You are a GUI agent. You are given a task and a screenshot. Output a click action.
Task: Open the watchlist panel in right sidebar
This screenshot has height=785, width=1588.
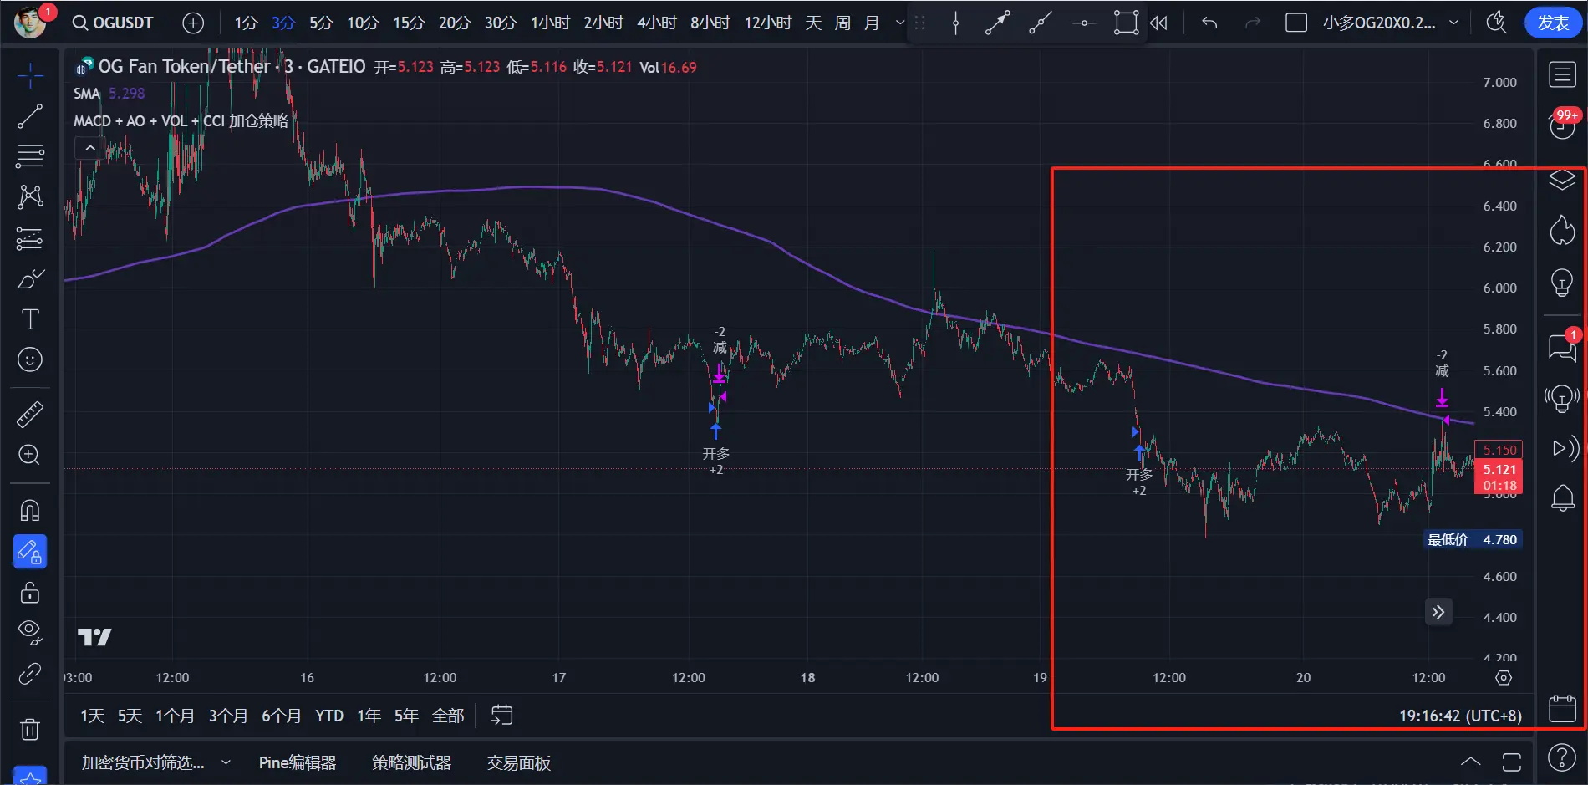point(1562,75)
